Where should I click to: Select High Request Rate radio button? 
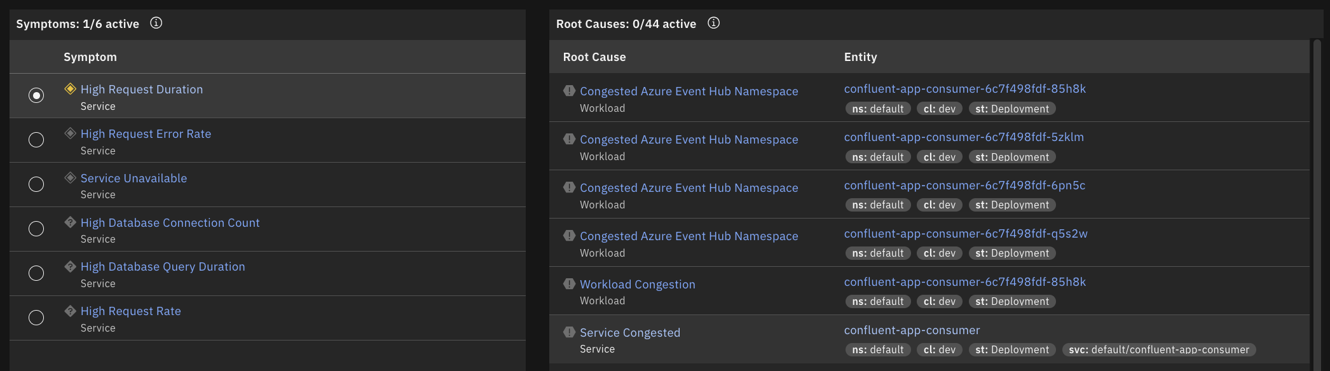[x=36, y=318]
